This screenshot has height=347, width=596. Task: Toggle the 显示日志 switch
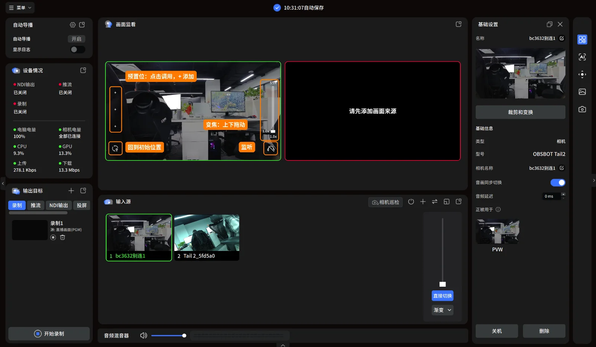click(x=78, y=50)
